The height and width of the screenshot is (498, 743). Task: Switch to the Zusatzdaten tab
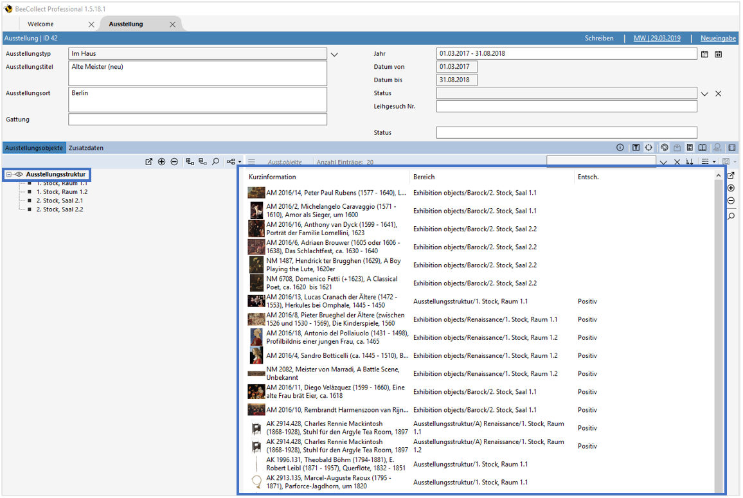click(x=86, y=148)
